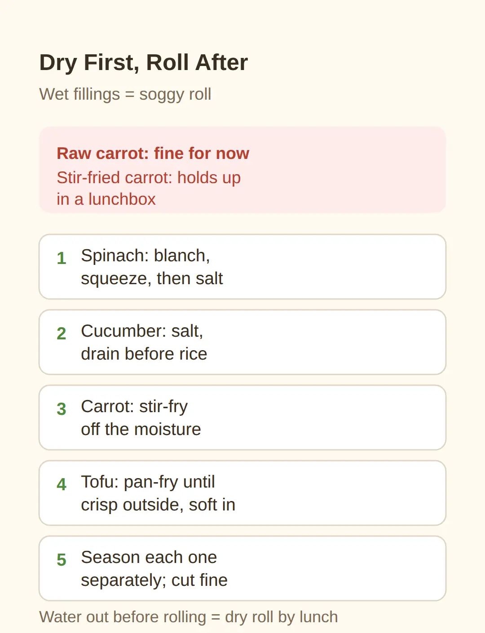Viewport: 485px width, 633px height.
Task: Click the pink carrot callout box
Action: pyautogui.click(x=242, y=170)
